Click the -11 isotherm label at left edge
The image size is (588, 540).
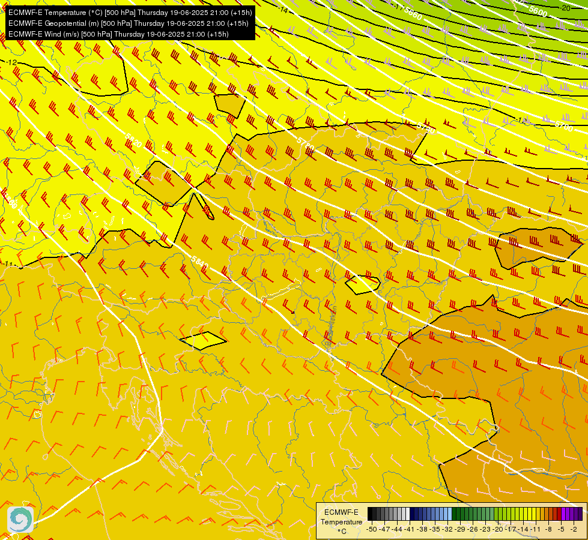(x=7, y=264)
